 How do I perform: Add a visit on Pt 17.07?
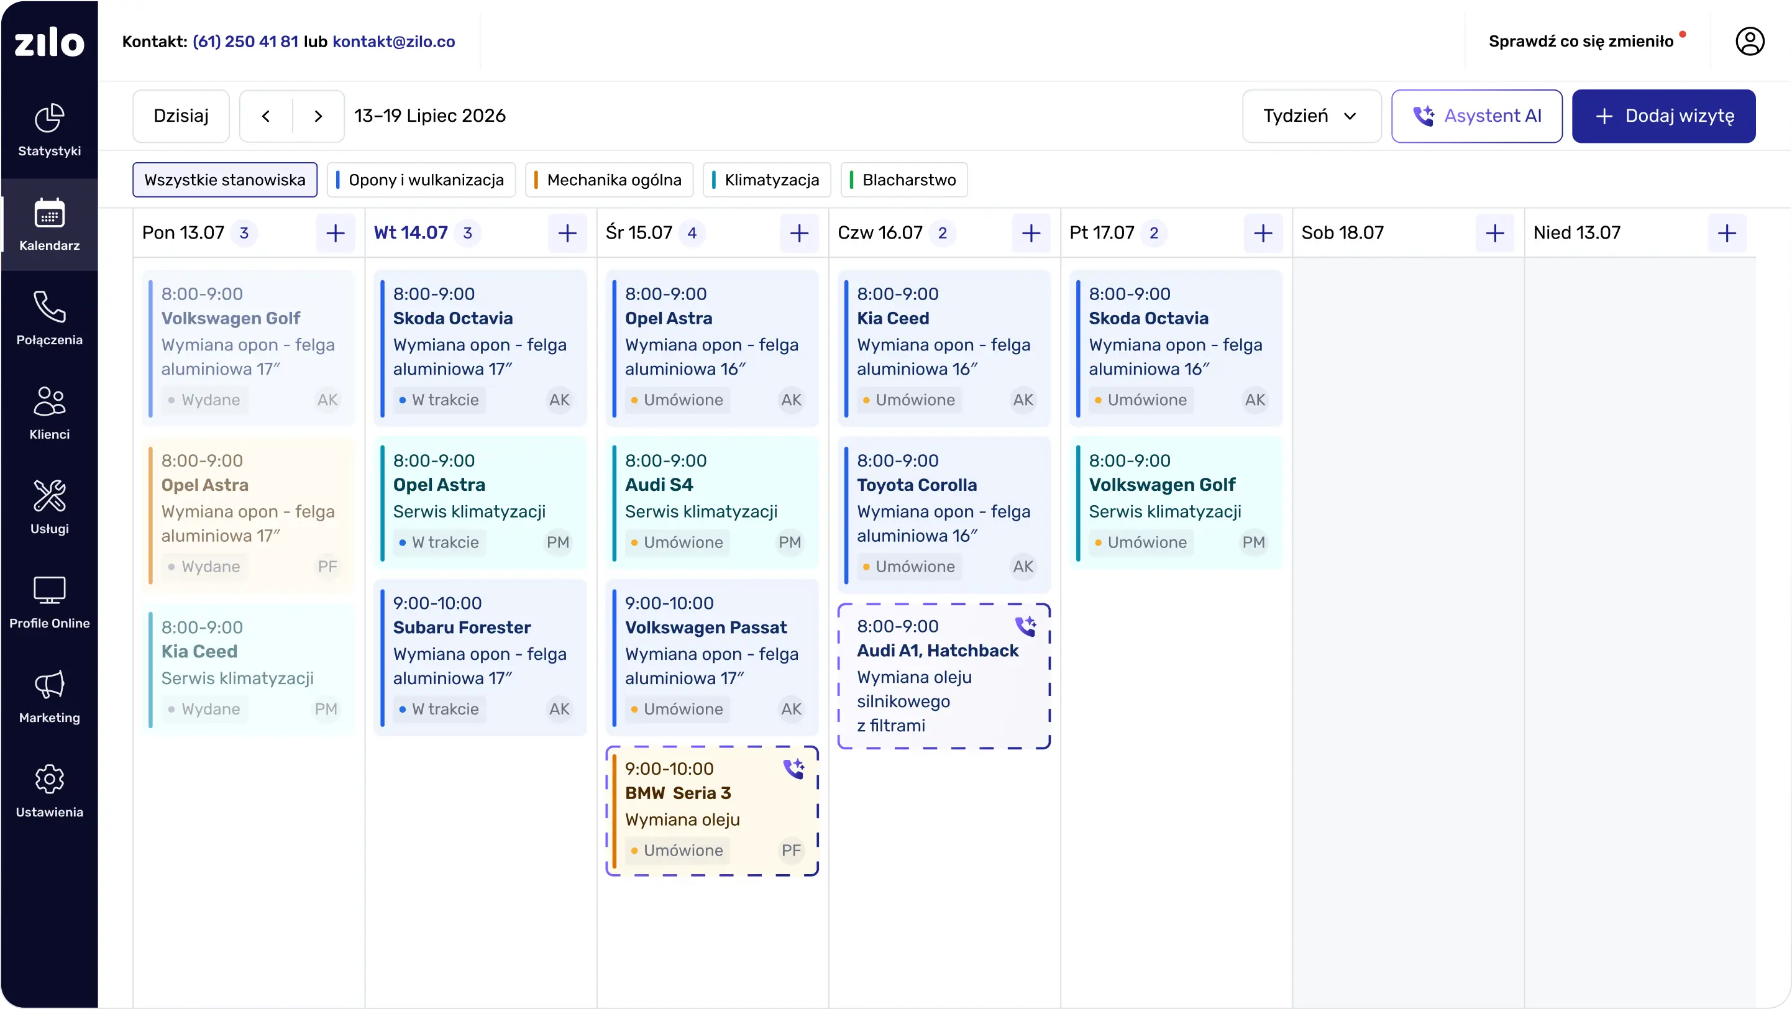[1263, 233]
